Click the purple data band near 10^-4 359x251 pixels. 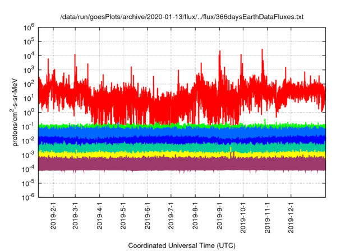(x=182, y=164)
